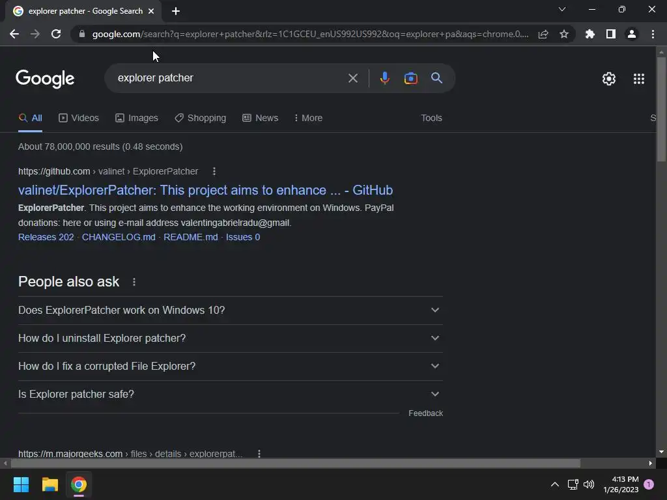
Task: Open a new browser tab
Action: (176, 11)
